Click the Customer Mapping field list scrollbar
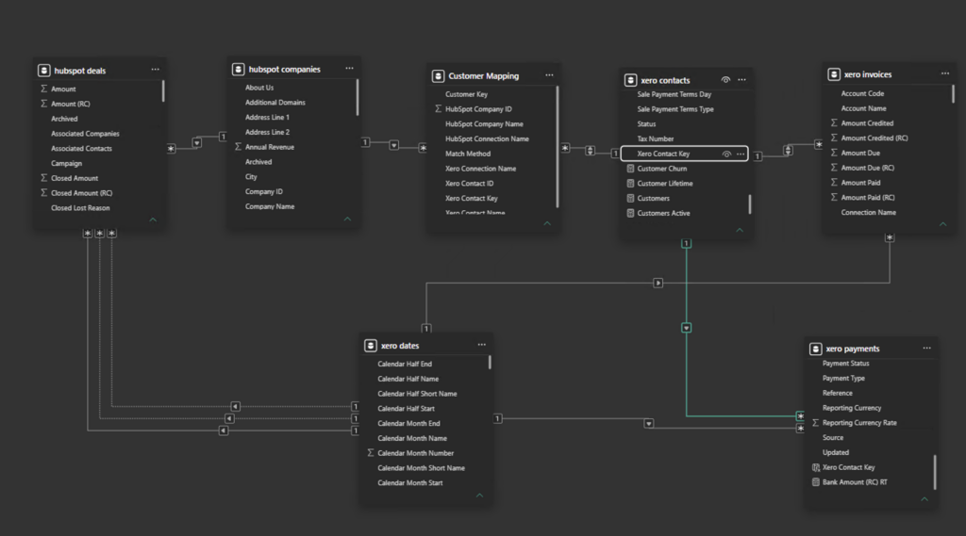966x536 pixels. click(557, 147)
